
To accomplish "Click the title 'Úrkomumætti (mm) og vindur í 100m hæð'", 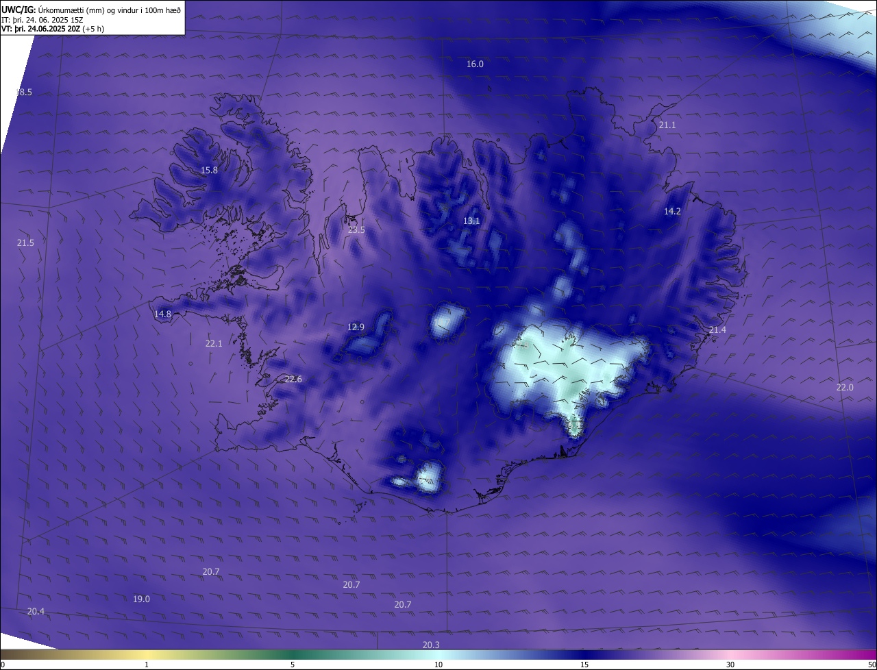I will click(110, 10).
